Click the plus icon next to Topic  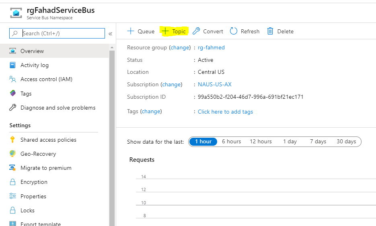point(165,31)
